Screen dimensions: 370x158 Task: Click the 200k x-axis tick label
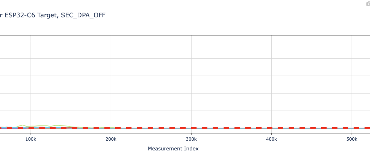pyautogui.click(x=111, y=139)
